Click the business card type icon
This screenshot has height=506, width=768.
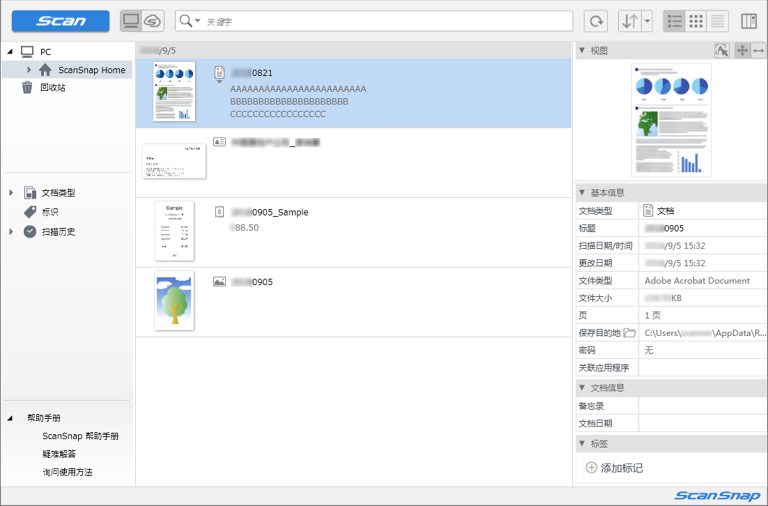coord(220,142)
